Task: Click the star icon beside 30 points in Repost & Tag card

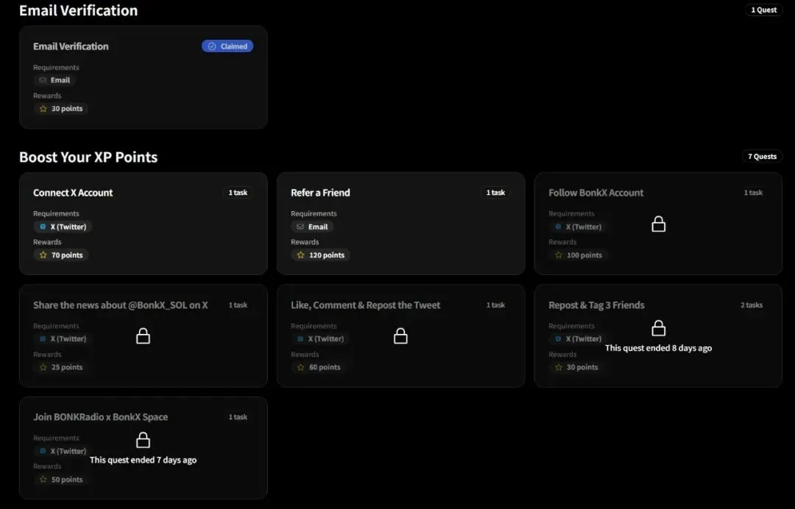Action: click(559, 367)
